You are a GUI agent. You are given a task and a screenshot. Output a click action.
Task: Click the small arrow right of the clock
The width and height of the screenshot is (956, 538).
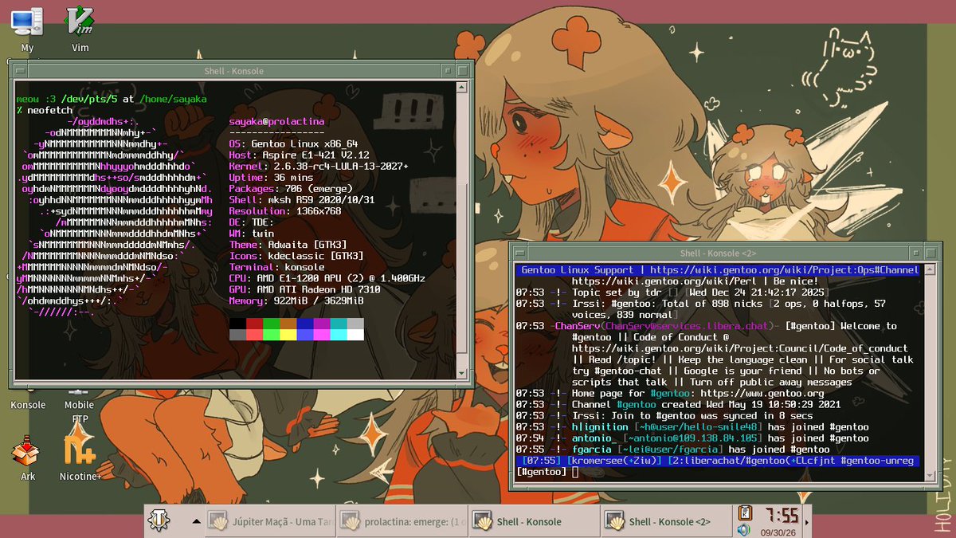pos(807,522)
